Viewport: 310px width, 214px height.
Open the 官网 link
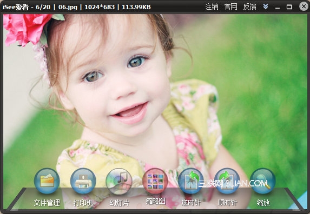(x=230, y=7)
